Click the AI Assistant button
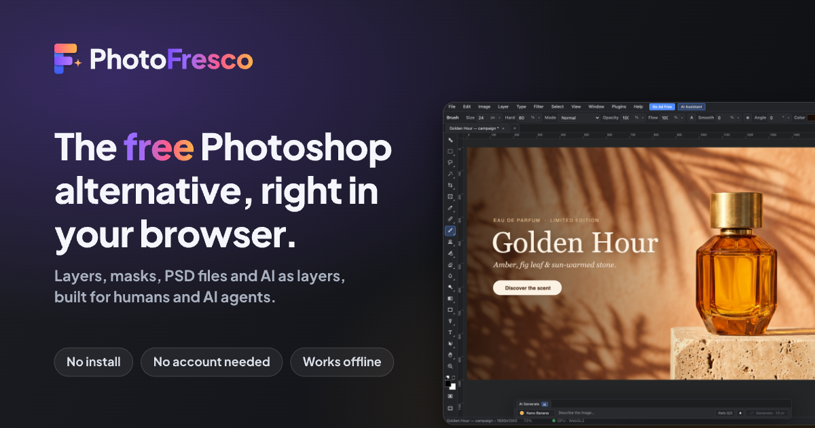Image resolution: width=815 pixels, height=428 pixels. (691, 107)
